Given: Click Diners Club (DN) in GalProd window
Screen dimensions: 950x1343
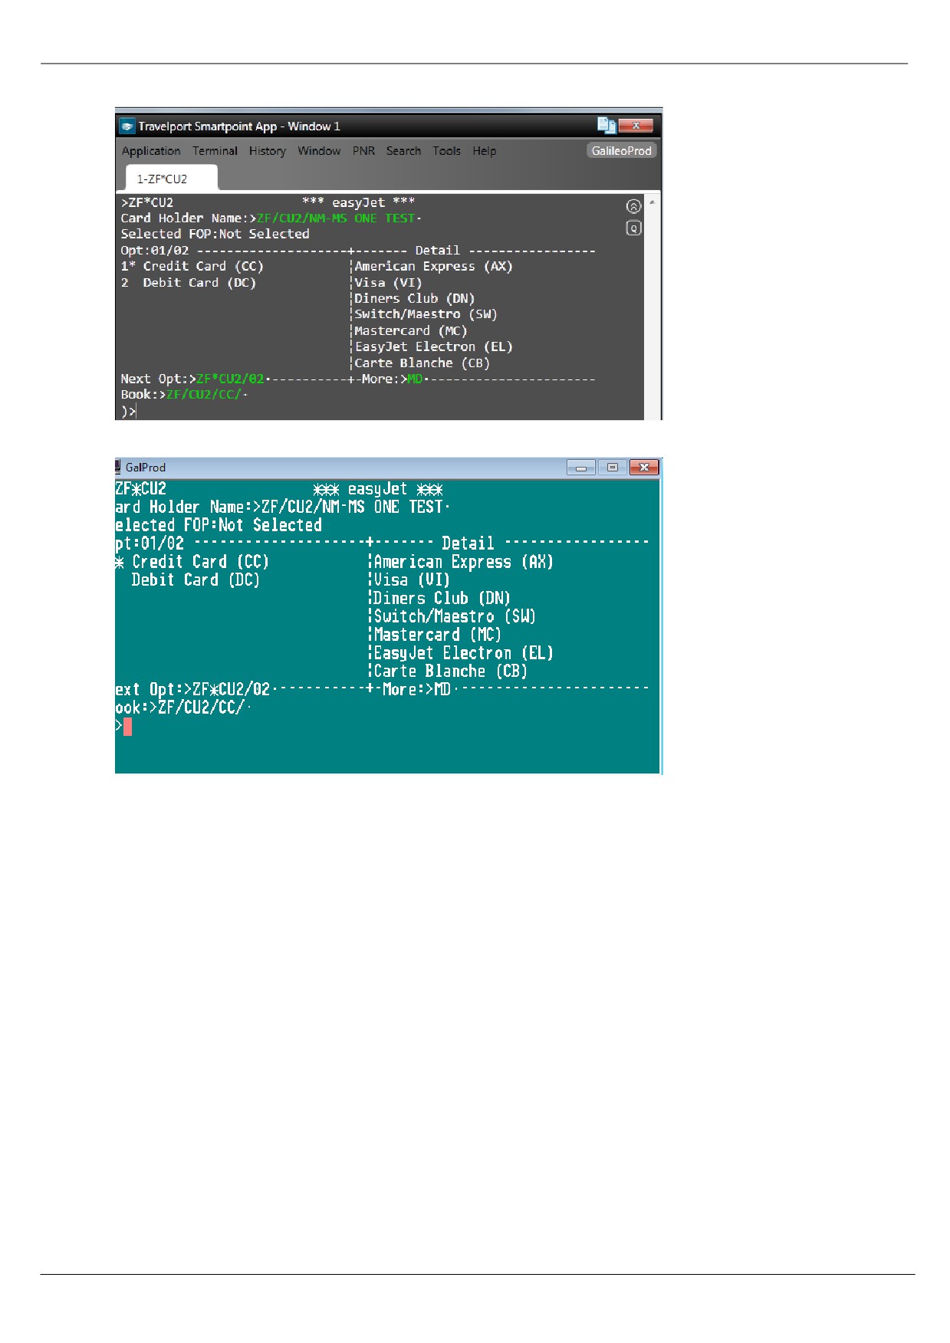Looking at the screenshot, I should [442, 599].
